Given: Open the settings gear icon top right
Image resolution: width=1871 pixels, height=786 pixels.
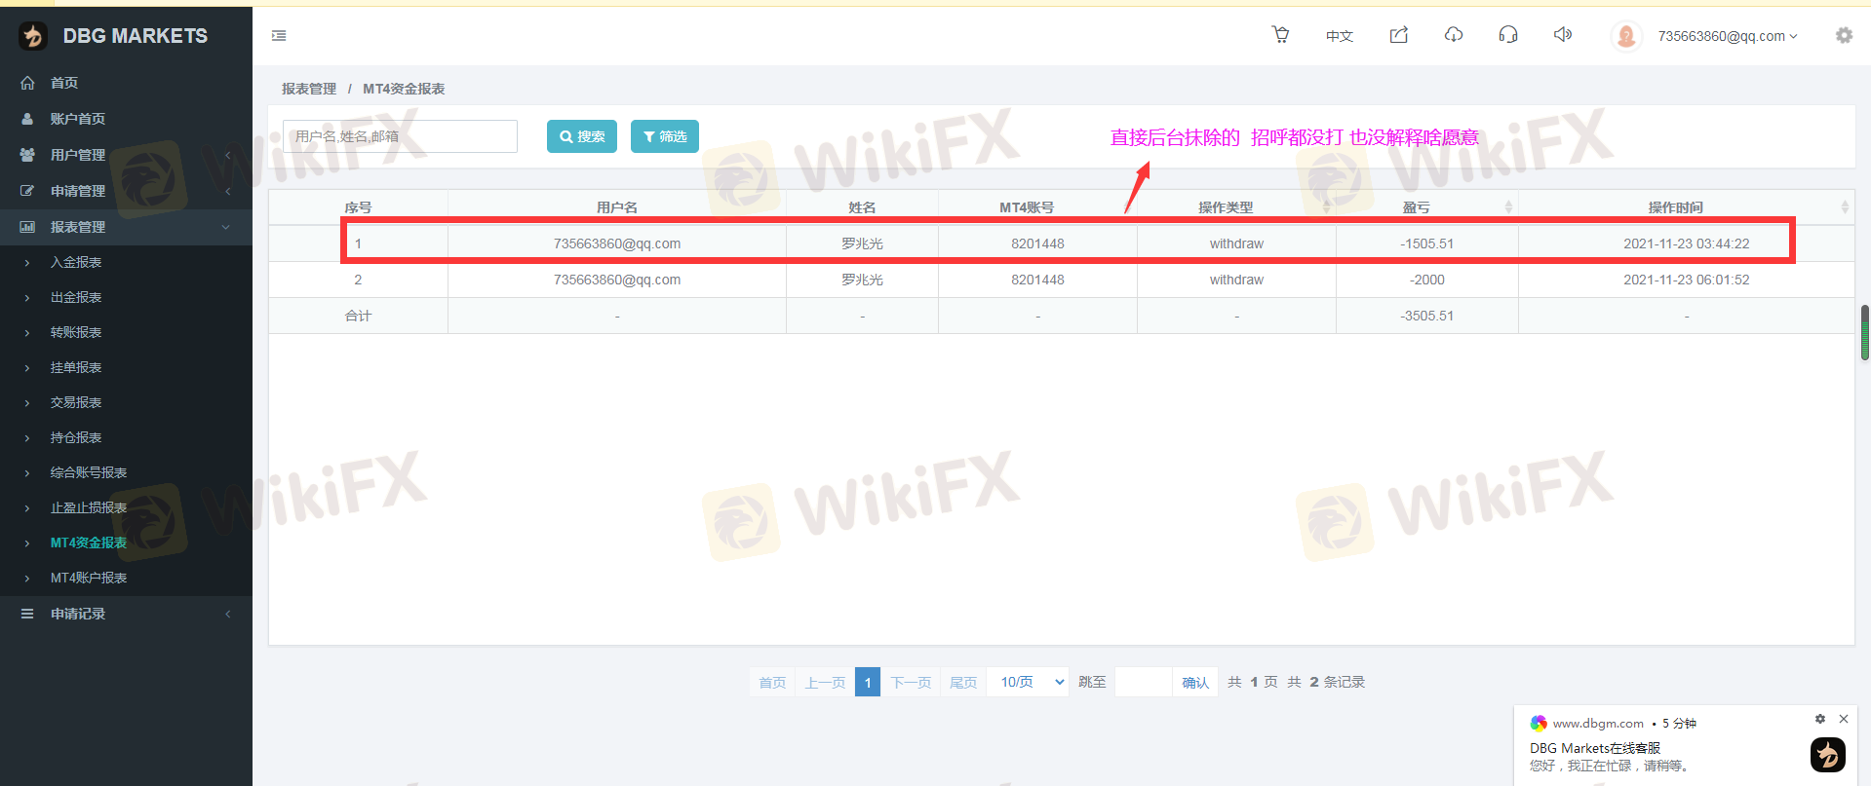Looking at the screenshot, I should [x=1844, y=35].
